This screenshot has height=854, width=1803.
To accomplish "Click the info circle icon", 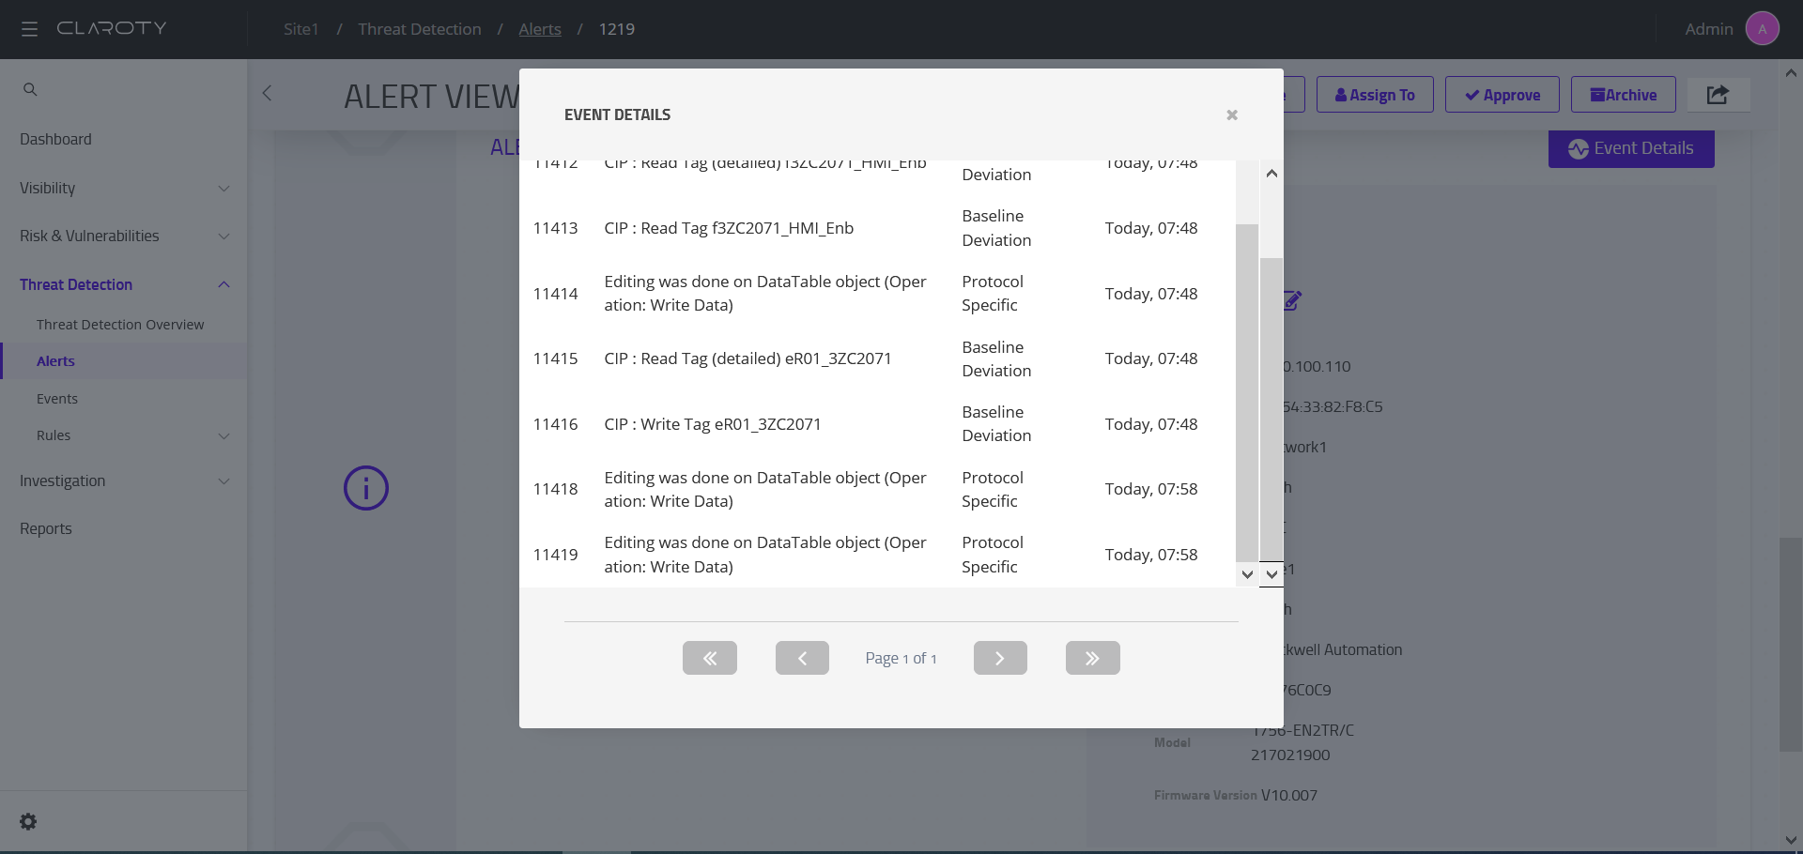I will 366,488.
